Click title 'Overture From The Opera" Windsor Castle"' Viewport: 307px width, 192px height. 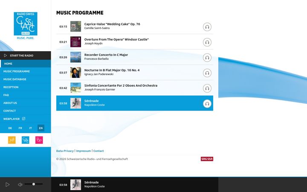[x=116, y=39]
